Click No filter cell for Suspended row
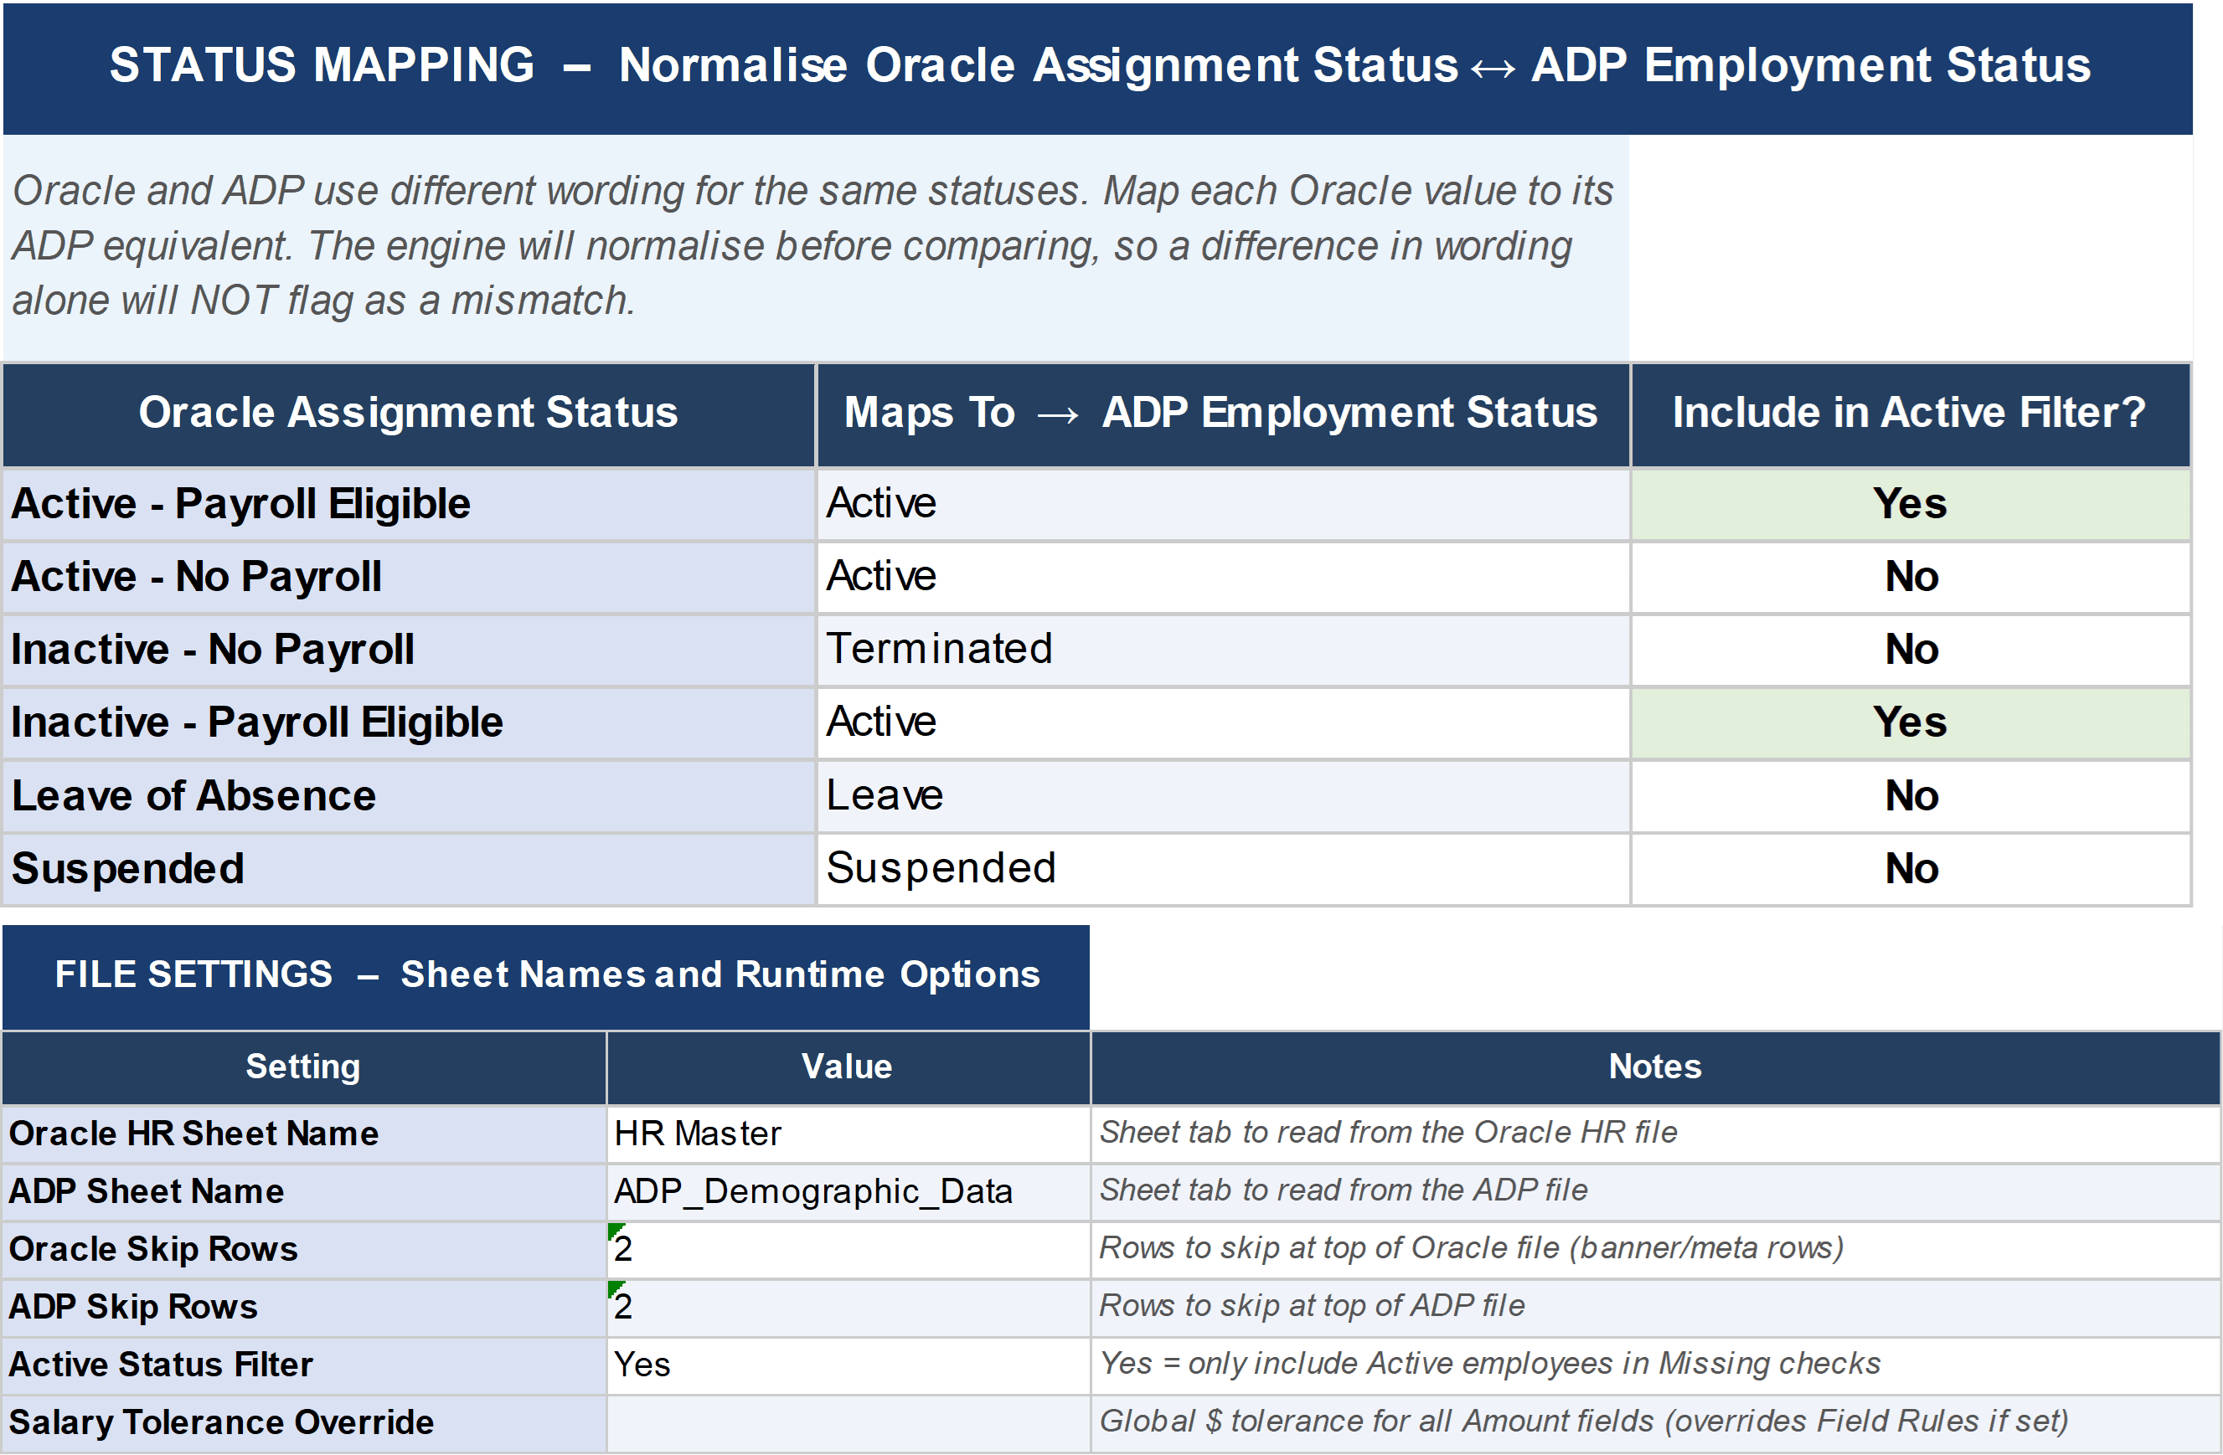This screenshot has width=2223, height=1455. click(1910, 869)
